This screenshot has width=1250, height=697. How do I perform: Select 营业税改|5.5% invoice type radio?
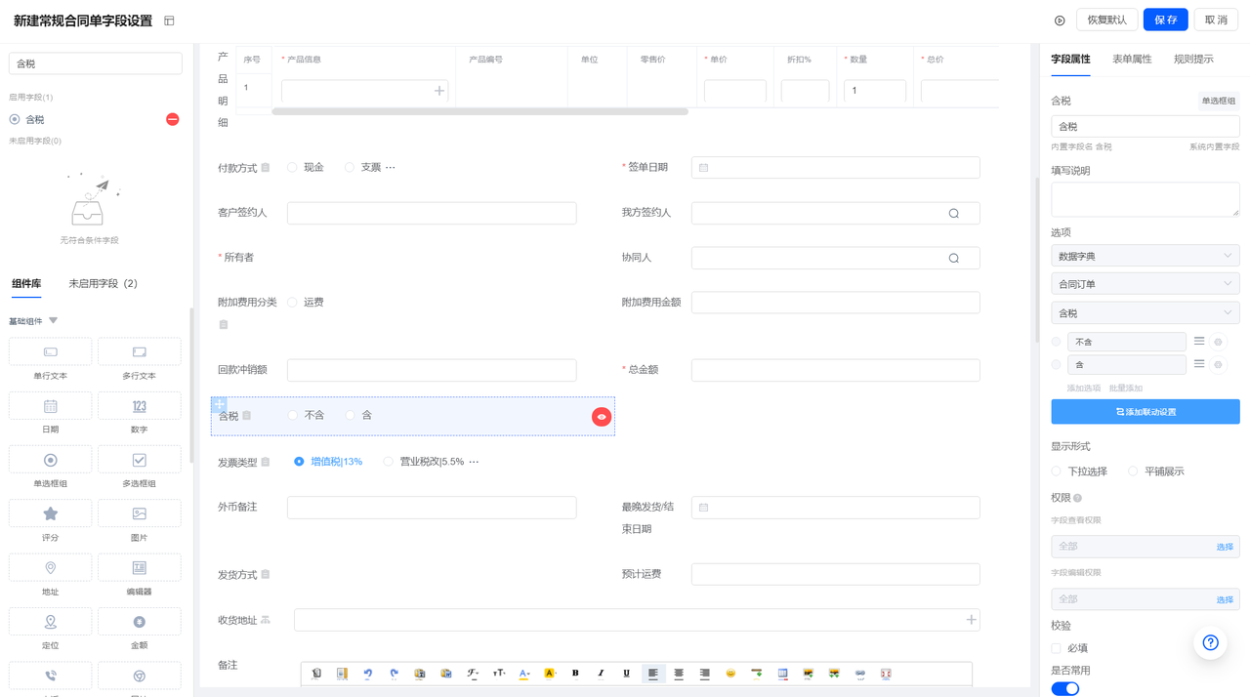(389, 462)
